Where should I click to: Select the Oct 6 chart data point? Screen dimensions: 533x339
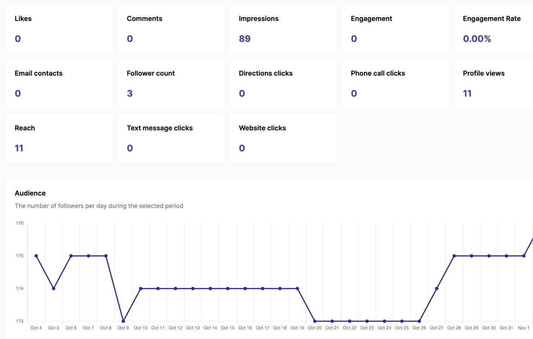[71, 256]
